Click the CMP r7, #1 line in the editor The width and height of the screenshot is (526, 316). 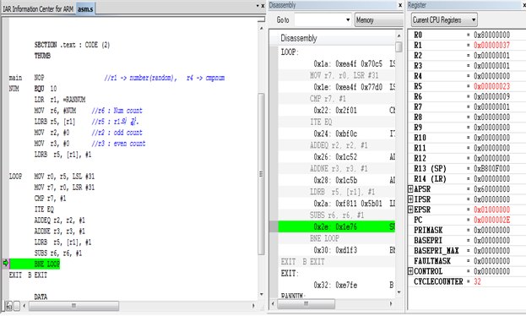coord(50,199)
